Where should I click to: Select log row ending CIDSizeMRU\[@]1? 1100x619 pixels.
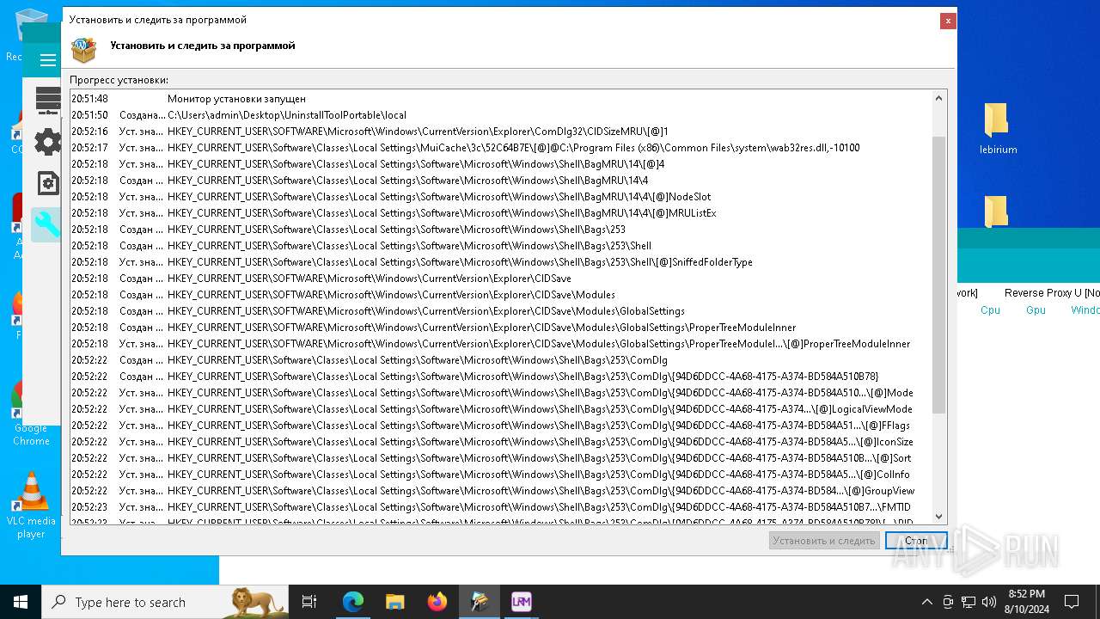(x=500, y=132)
